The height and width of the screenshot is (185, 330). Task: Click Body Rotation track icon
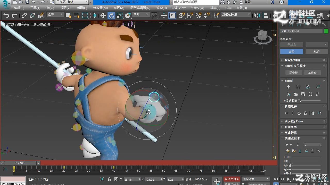pyautogui.click(x=299, y=113)
